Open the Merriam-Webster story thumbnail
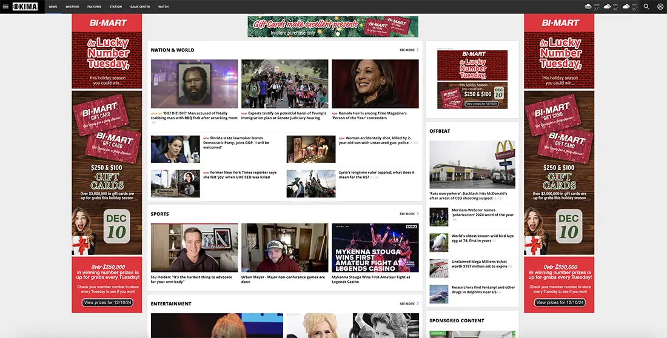The image size is (667, 338). pos(438,217)
